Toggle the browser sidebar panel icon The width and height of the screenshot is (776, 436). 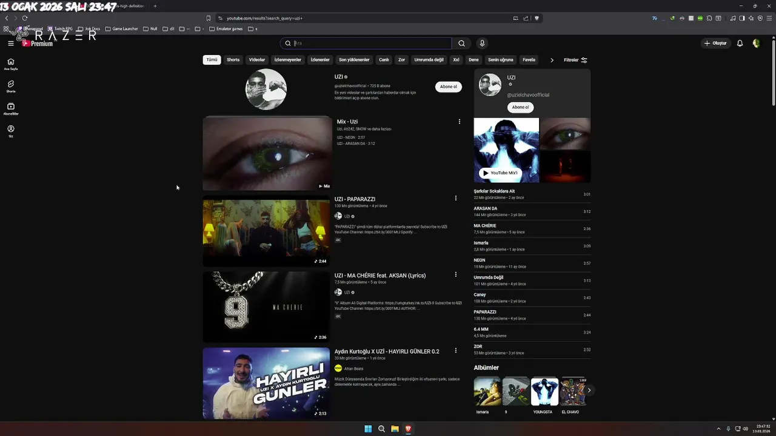click(741, 18)
